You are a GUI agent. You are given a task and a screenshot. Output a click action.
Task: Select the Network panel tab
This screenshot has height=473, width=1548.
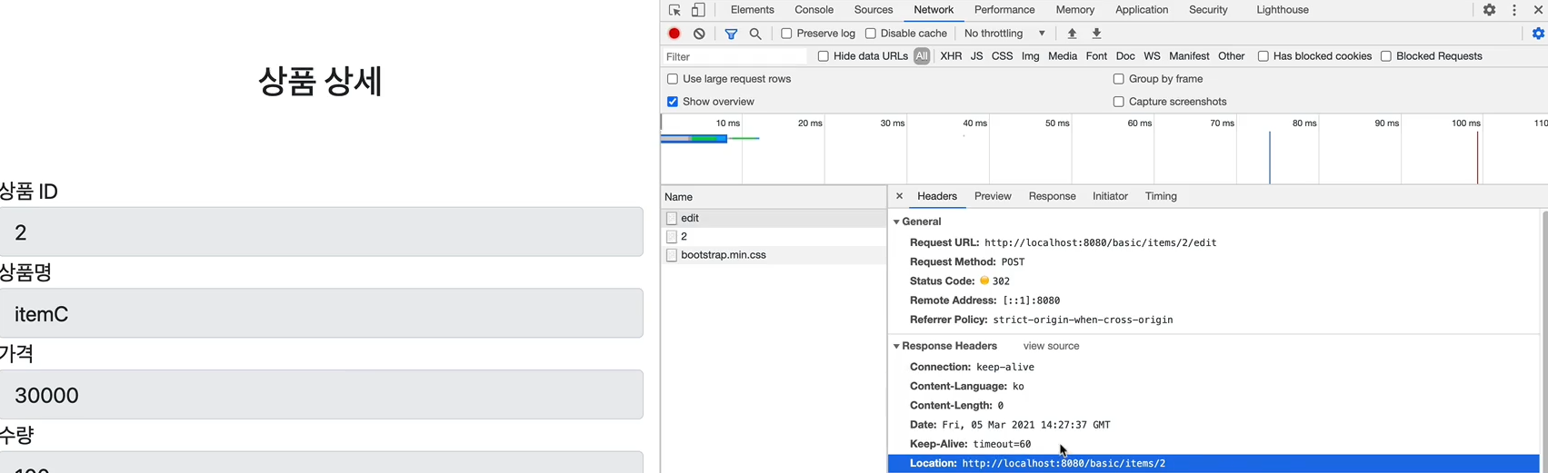point(934,10)
